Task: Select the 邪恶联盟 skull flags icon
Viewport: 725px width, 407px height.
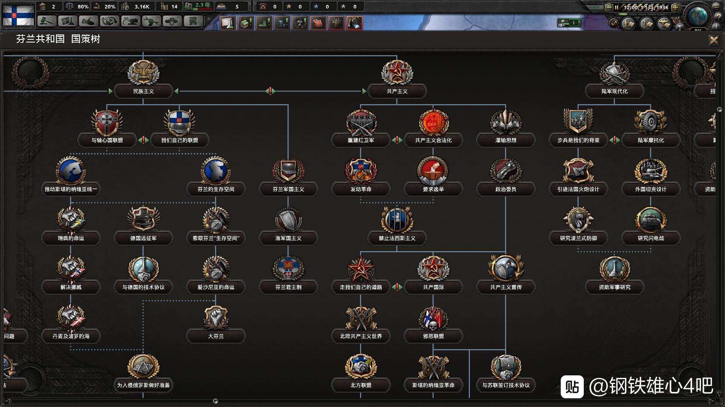Action: (433, 318)
